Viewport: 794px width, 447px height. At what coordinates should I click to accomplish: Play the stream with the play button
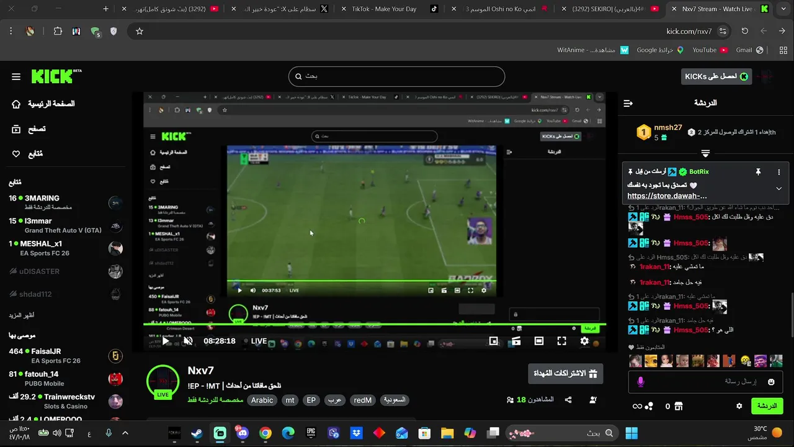pos(166,341)
